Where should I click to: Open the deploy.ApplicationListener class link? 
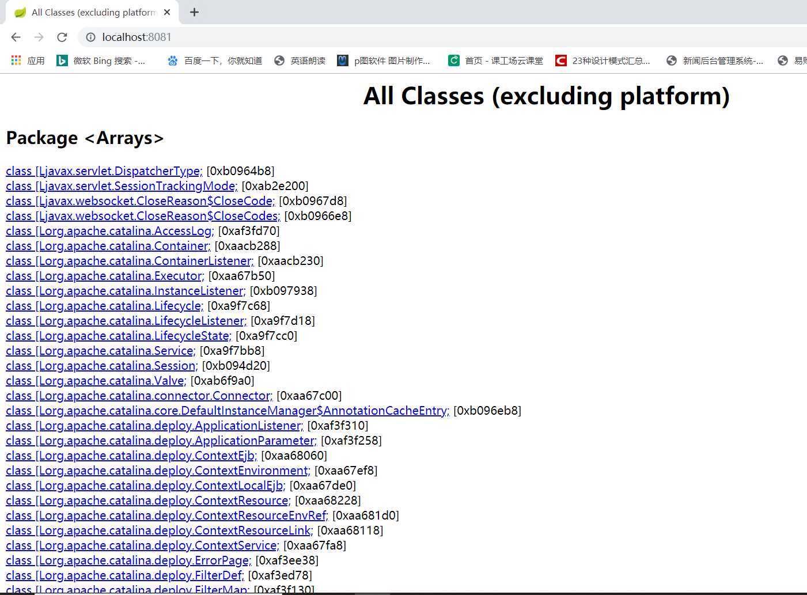coord(154,426)
